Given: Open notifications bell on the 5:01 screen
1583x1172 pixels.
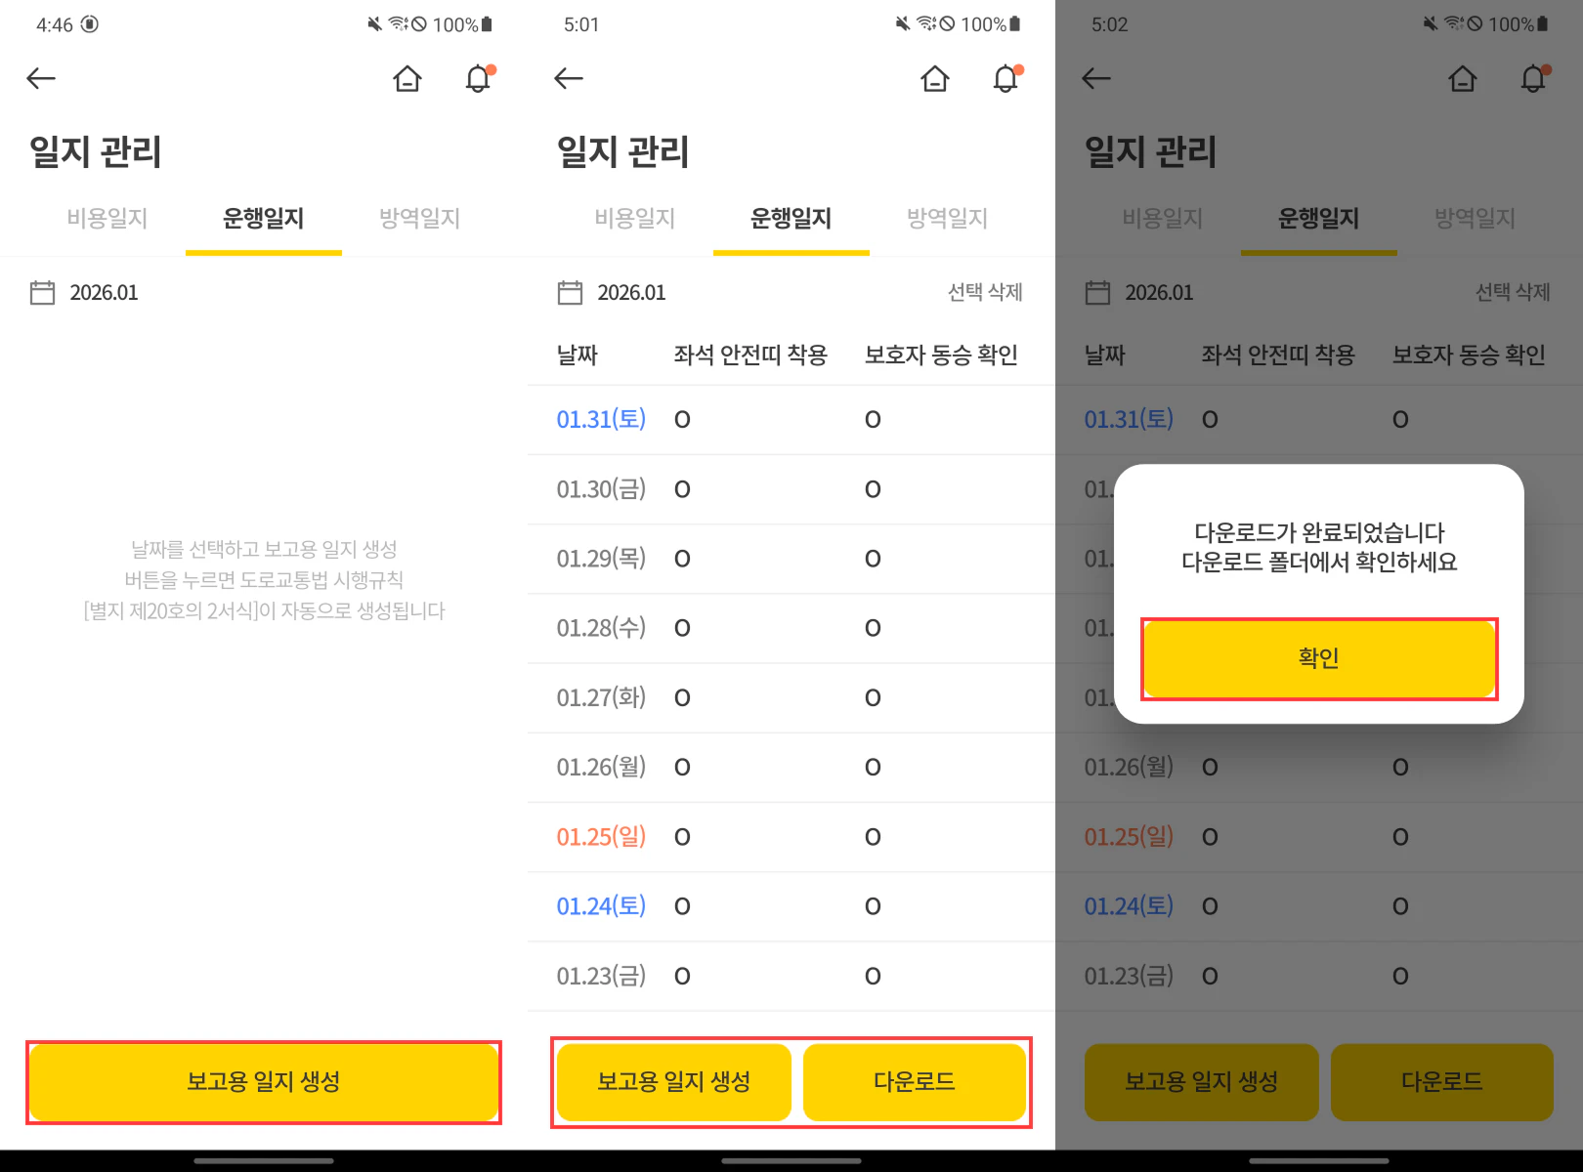Looking at the screenshot, I should click(x=1005, y=78).
